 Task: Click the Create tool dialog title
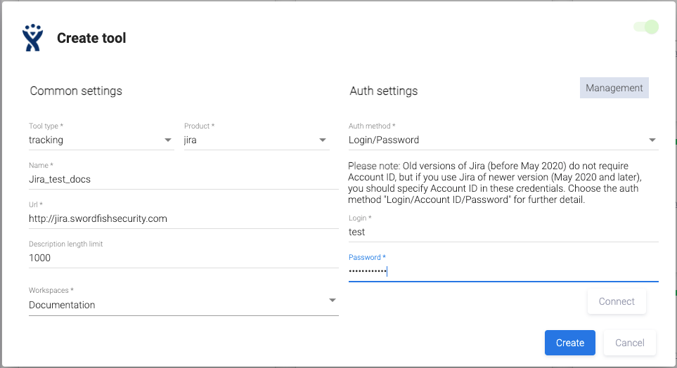click(91, 38)
